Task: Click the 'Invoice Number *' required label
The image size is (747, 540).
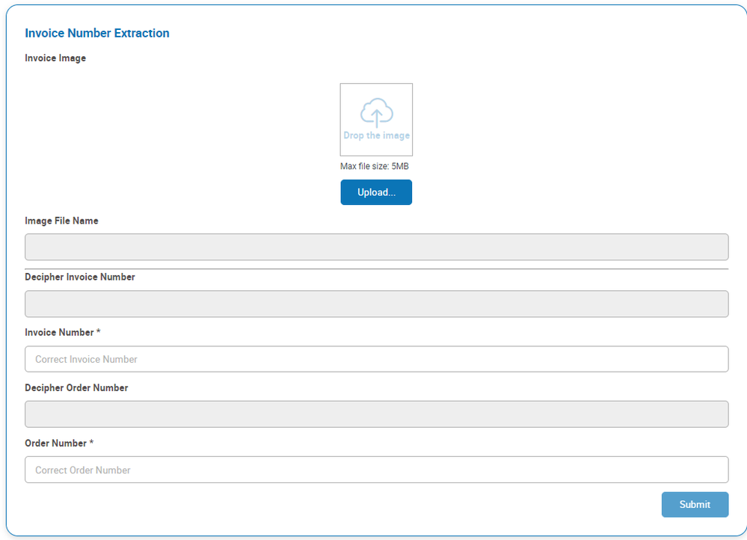Action: (x=63, y=332)
